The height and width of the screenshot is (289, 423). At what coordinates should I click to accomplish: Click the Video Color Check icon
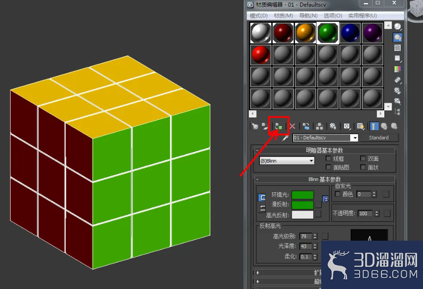point(398,69)
